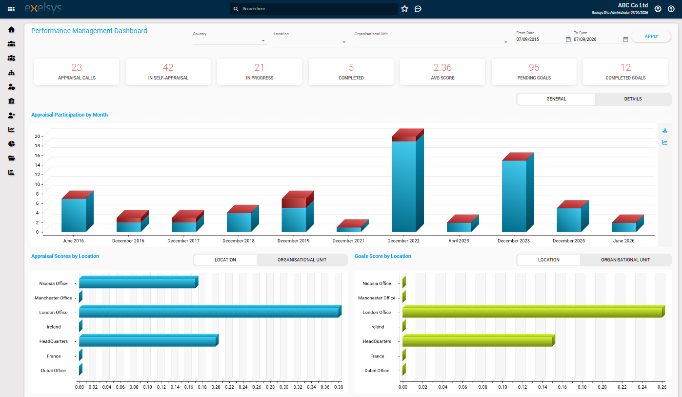Open the pie chart sidebar icon
The image size is (682, 397).
coord(11,144)
